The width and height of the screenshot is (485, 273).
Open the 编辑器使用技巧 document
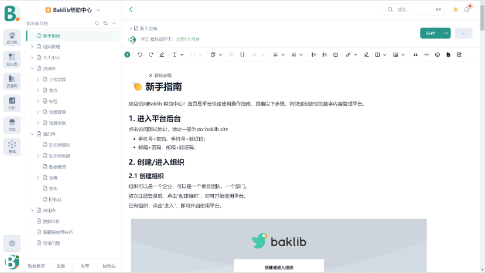click(58, 232)
